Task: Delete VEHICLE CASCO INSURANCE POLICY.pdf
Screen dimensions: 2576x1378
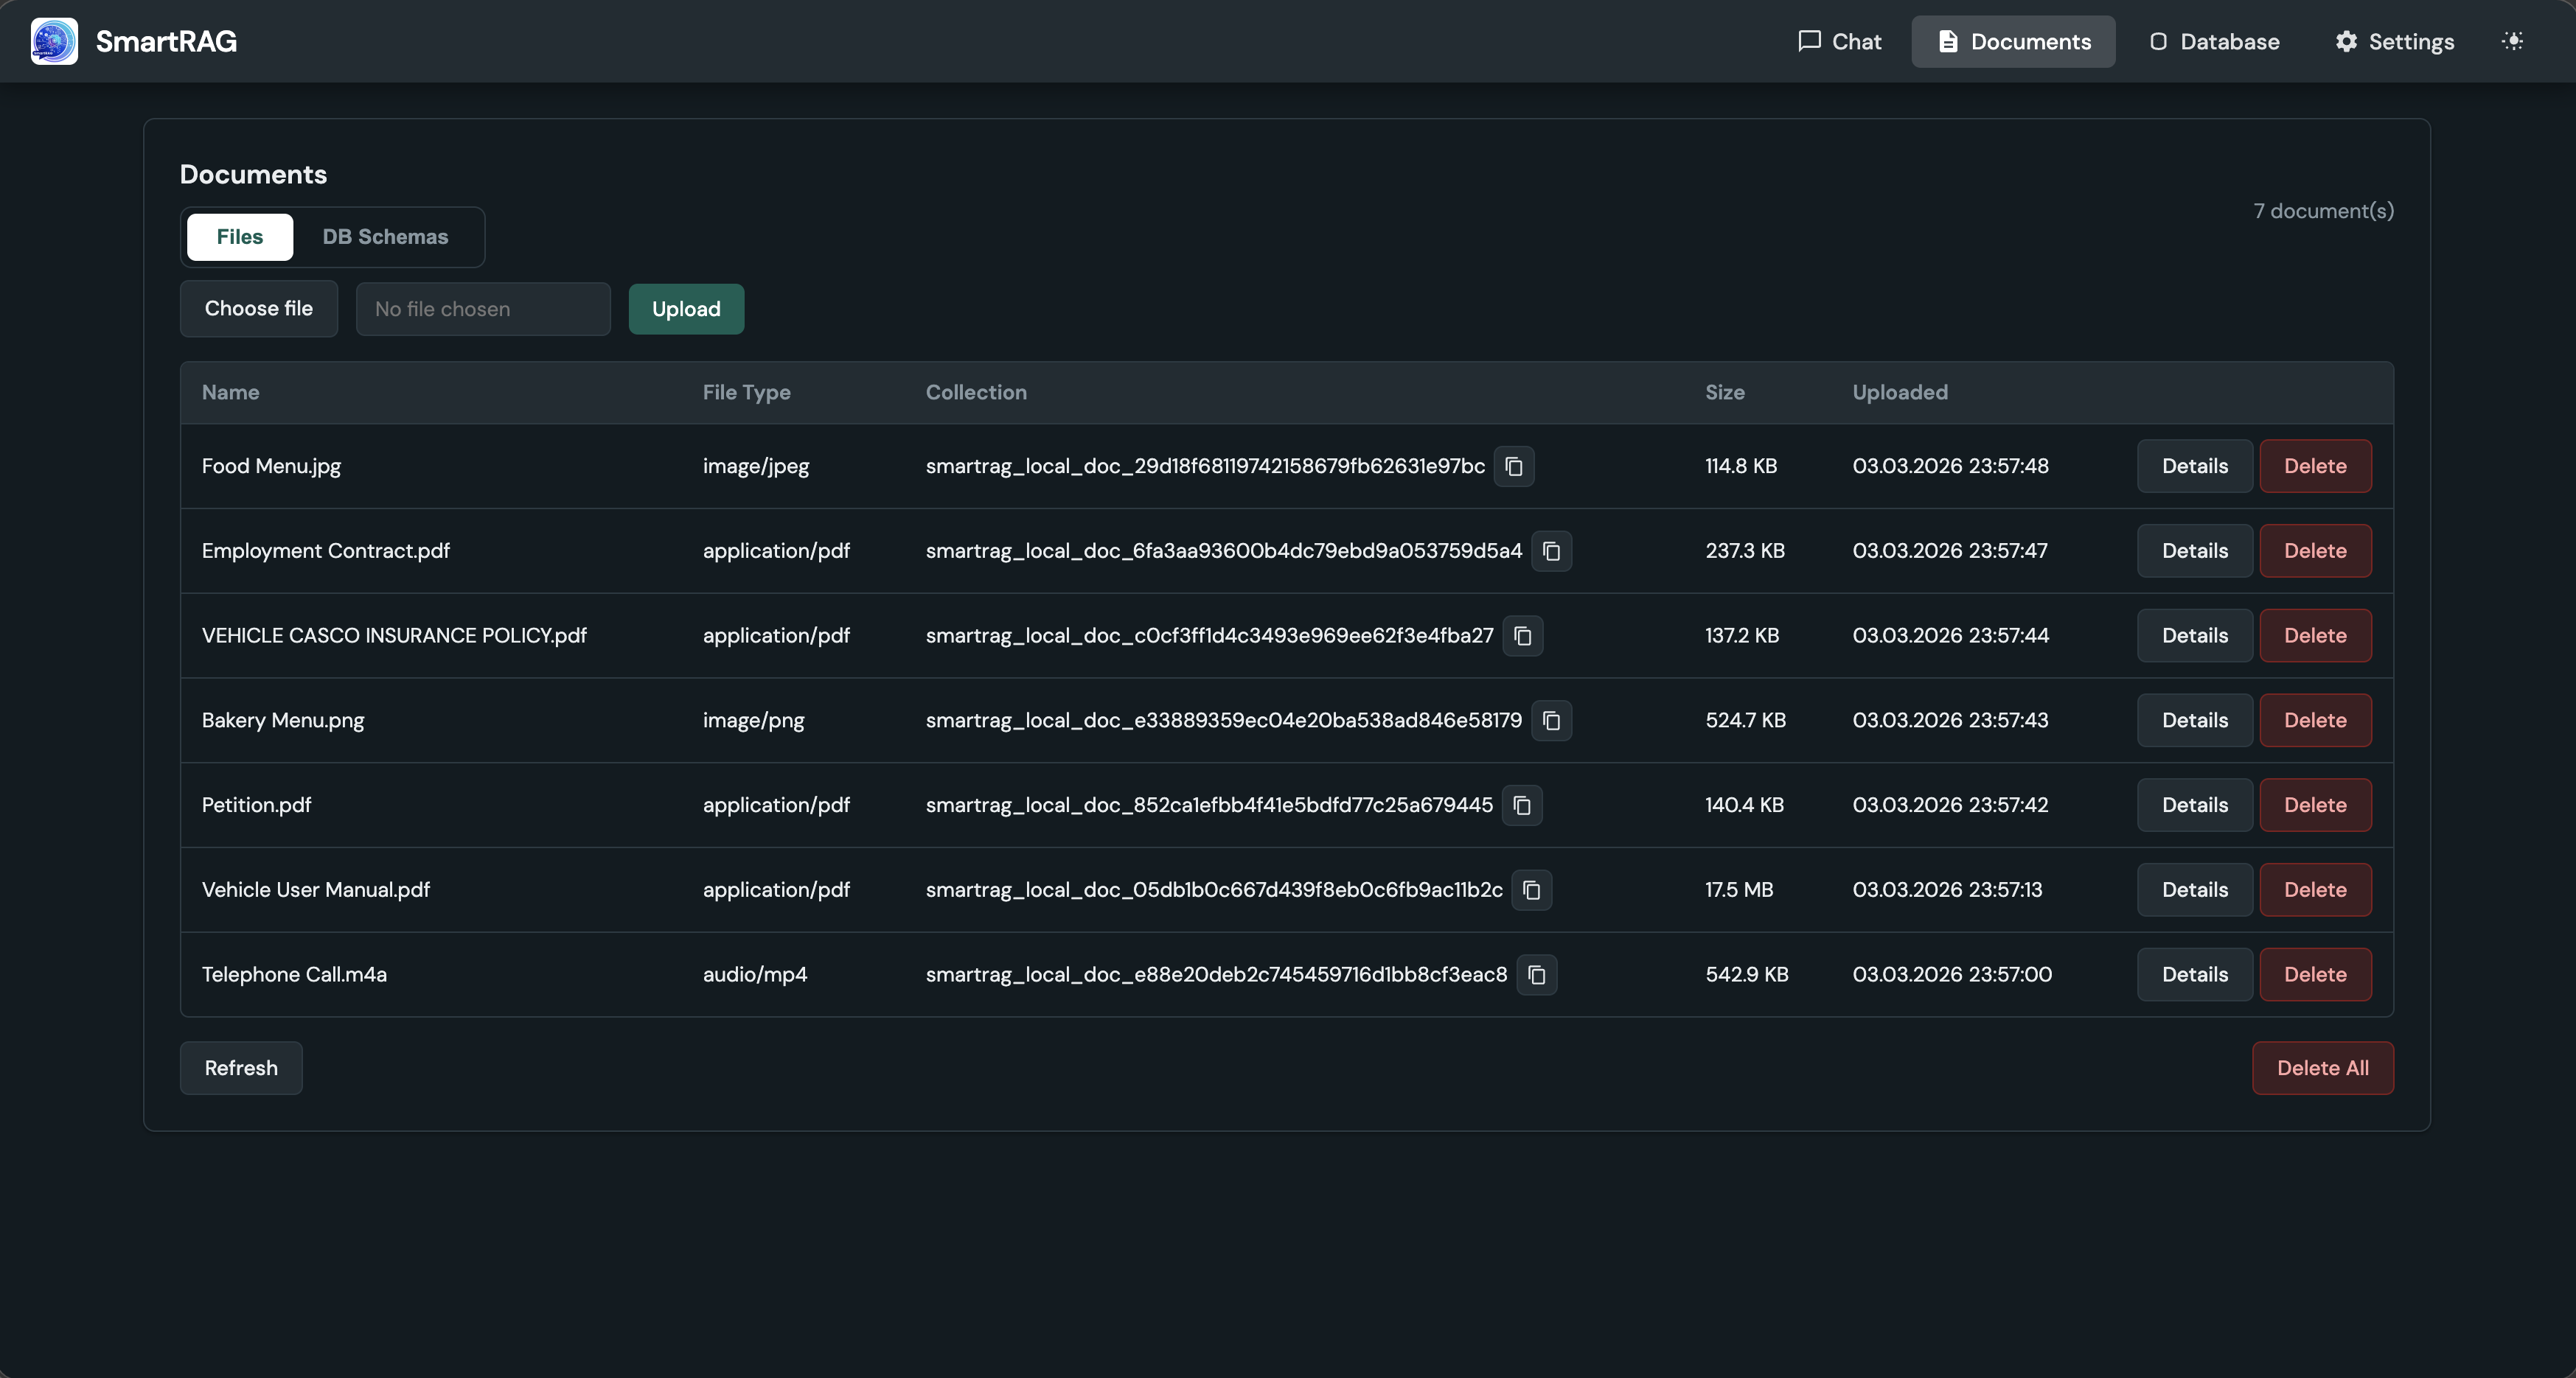Action: pyautogui.click(x=2315, y=637)
